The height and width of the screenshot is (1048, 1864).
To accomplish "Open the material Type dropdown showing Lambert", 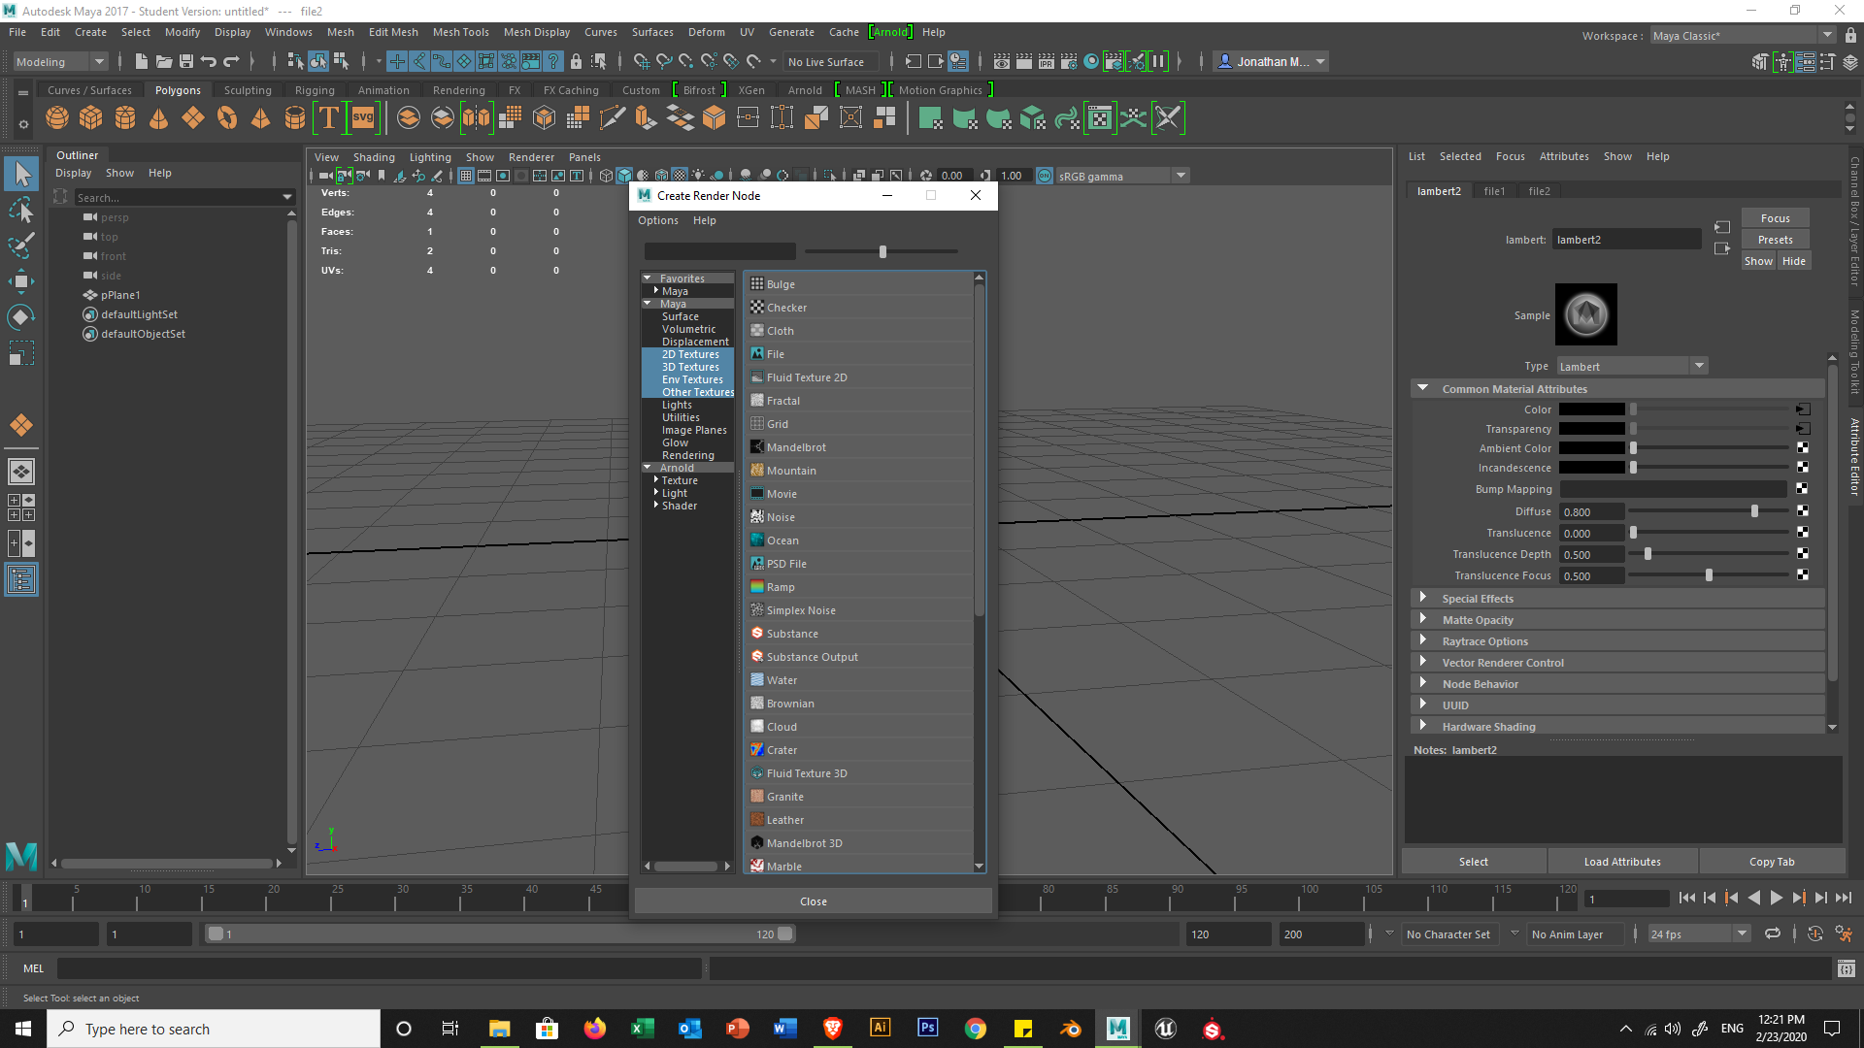I will point(1631,366).
